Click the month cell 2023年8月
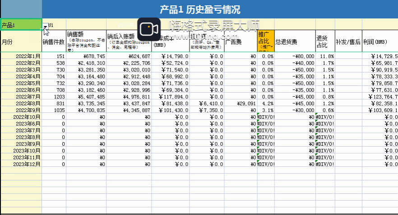398x215 pixels. pos(21,137)
